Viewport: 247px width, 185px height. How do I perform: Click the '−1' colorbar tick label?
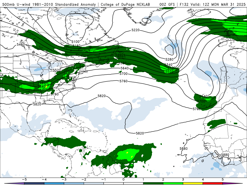tap(103, 179)
